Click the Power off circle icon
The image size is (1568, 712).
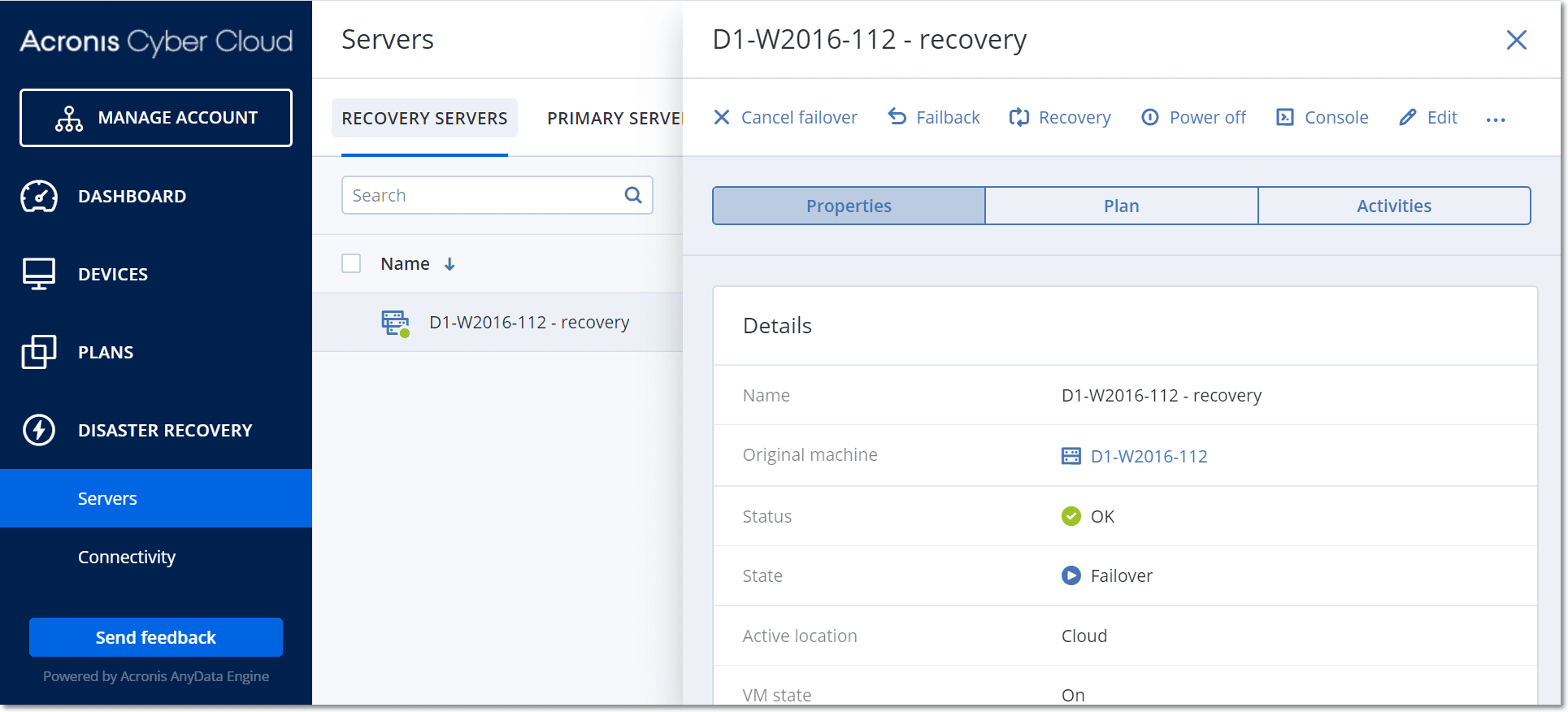pyautogui.click(x=1150, y=117)
